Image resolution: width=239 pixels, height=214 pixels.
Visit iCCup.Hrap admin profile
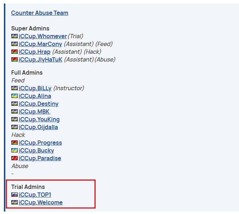click(x=35, y=52)
